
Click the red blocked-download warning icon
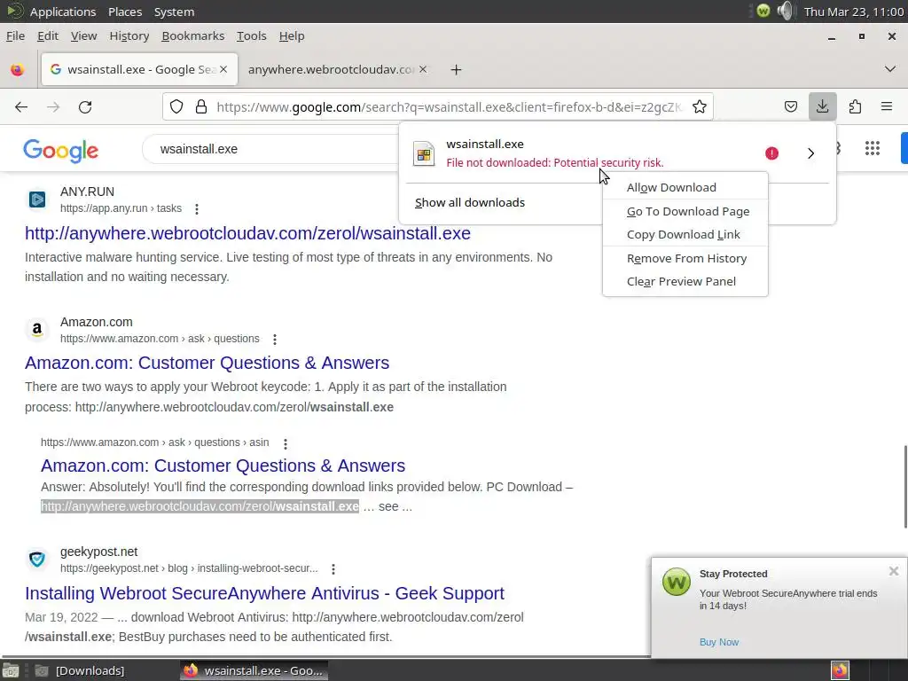pyautogui.click(x=771, y=153)
